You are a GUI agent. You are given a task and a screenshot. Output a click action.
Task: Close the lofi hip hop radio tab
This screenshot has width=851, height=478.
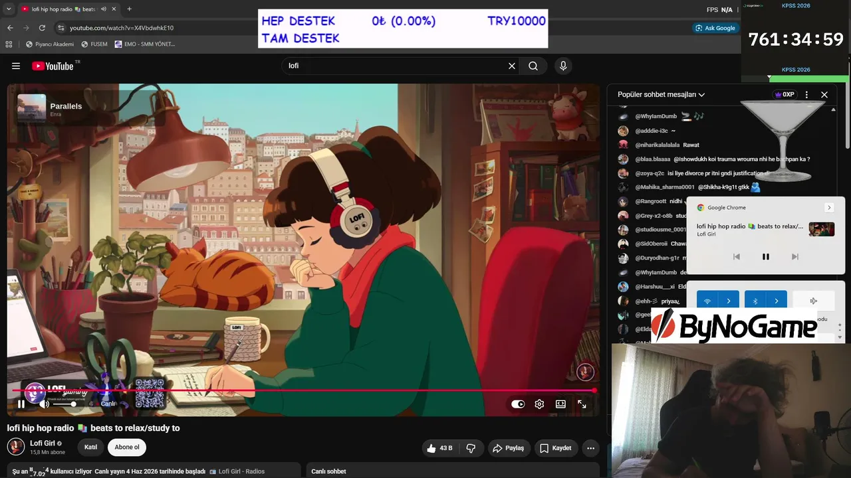[x=114, y=9]
